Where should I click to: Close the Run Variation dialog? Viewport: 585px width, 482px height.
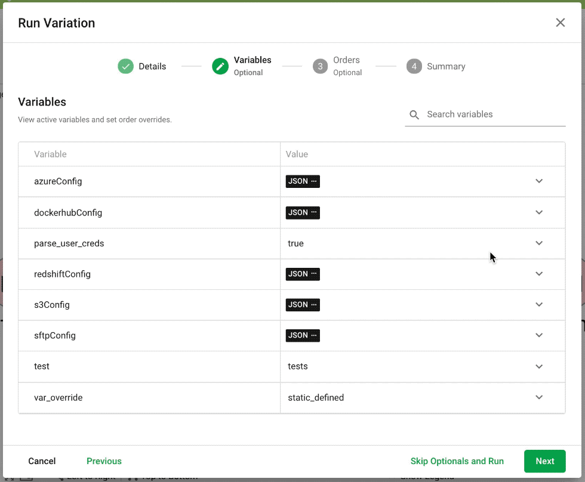tap(560, 23)
